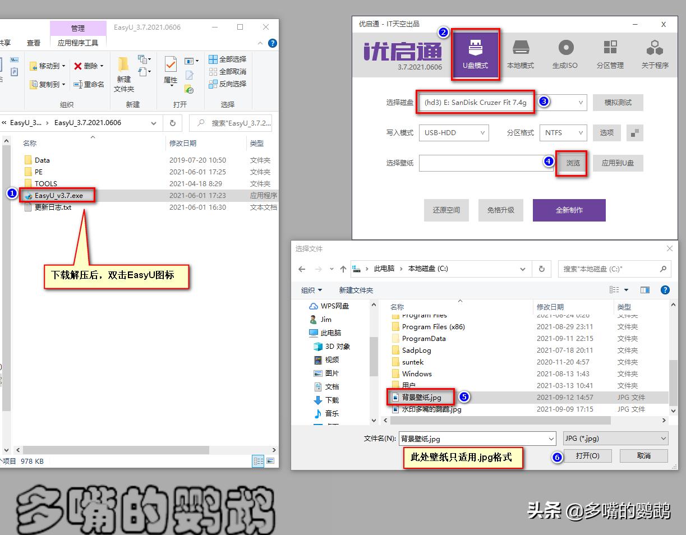This screenshot has width=686, height=535.
Task: Switch to U盘模式 in 优启通
Action: click(x=476, y=54)
